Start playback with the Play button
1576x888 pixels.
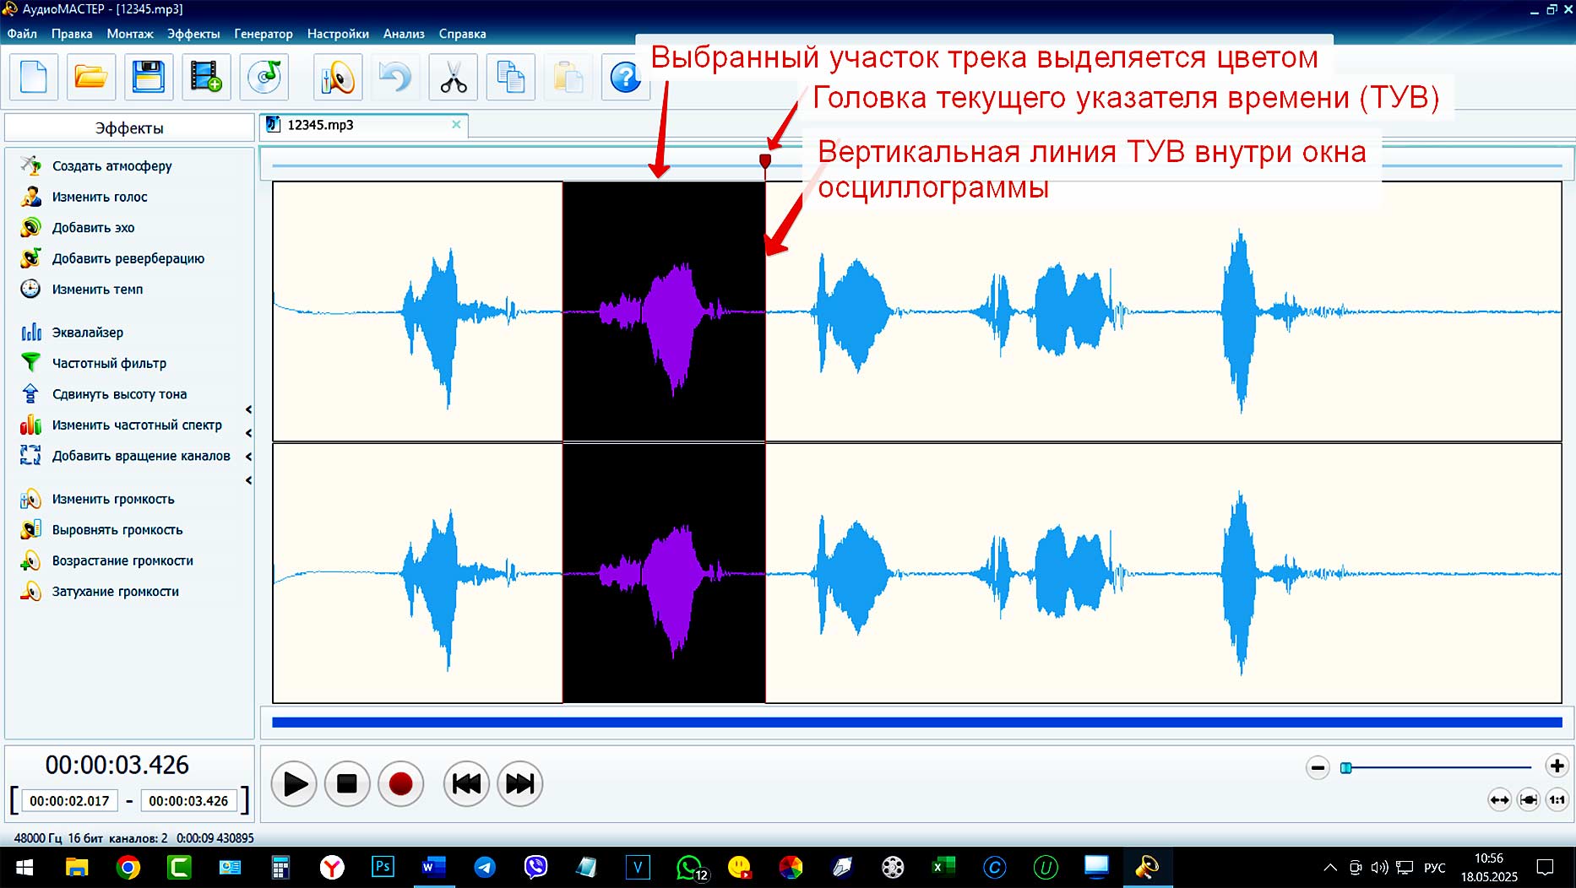coord(294,784)
